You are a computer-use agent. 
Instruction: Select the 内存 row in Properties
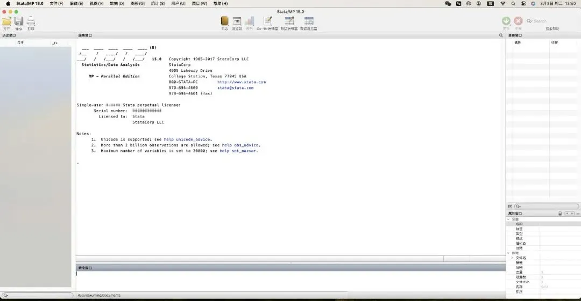point(543,287)
